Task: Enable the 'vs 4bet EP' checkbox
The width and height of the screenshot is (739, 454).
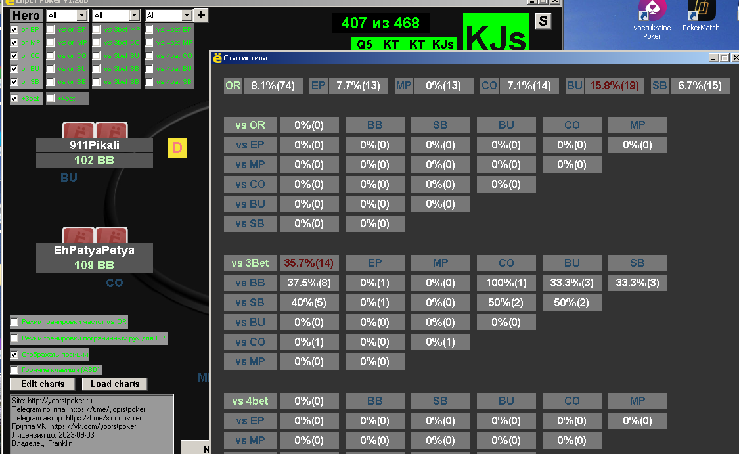Action: [x=149, y=29]
